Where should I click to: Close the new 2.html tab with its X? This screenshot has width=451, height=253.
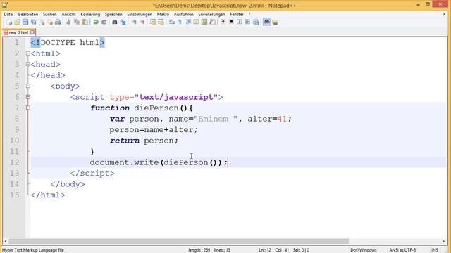(x=32, y=32)
